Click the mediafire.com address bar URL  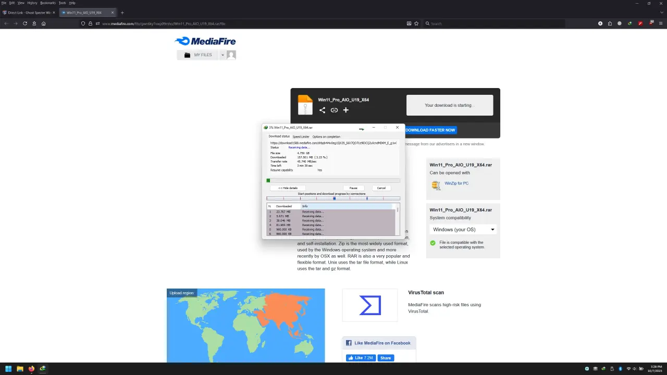pos(164,23)
